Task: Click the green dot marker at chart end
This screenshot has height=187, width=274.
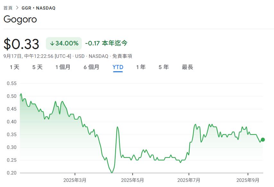Action: pyautogui.click(x=263, y=139)
